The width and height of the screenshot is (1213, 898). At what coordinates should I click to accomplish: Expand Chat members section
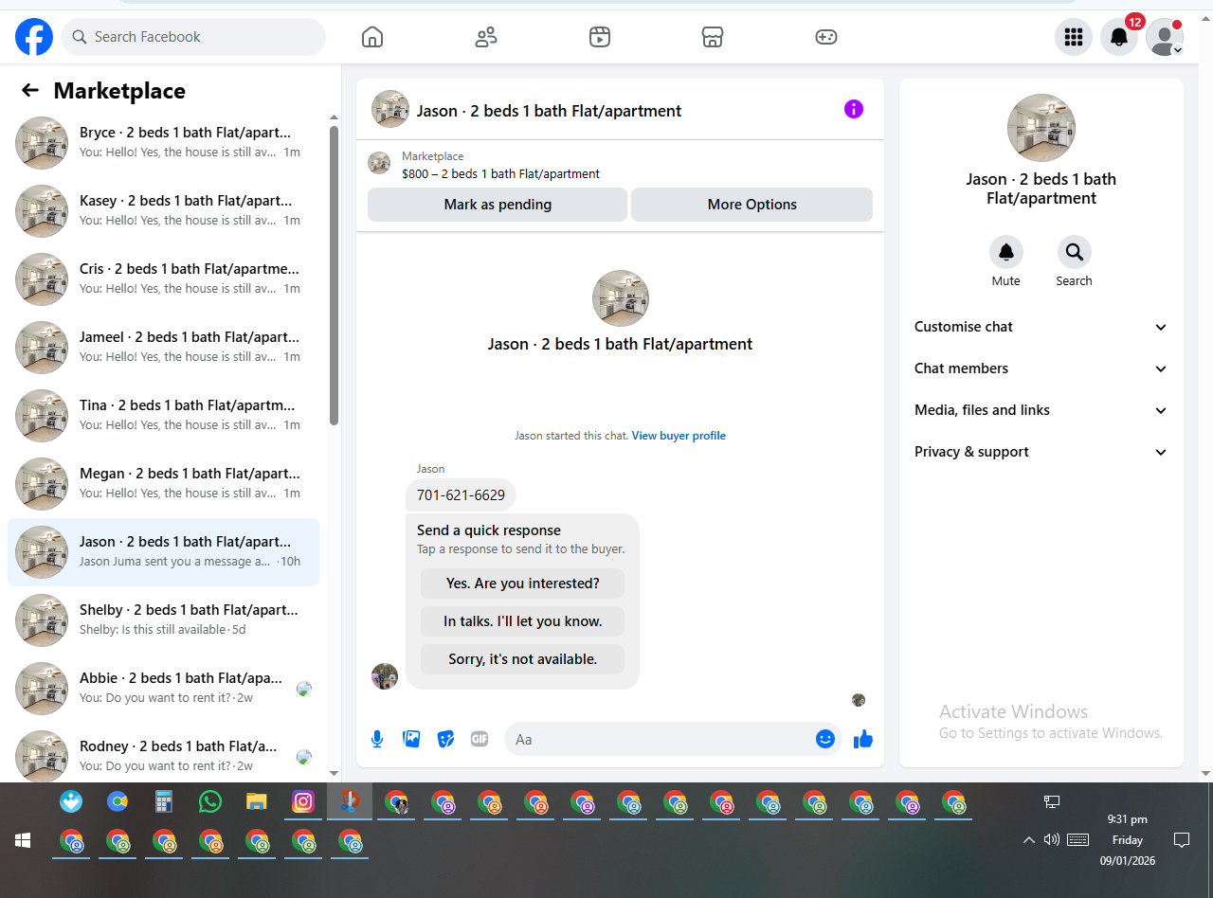click(x=1041, y=368)
